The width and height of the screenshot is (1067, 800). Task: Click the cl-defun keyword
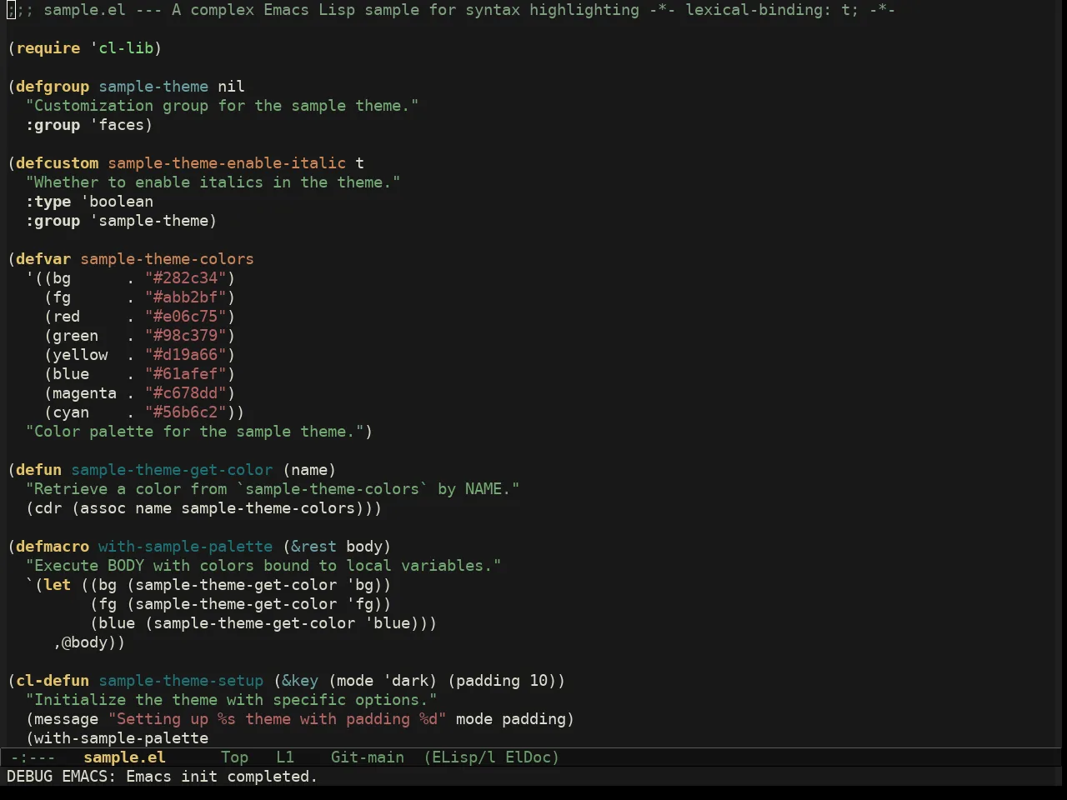[52, 680]
